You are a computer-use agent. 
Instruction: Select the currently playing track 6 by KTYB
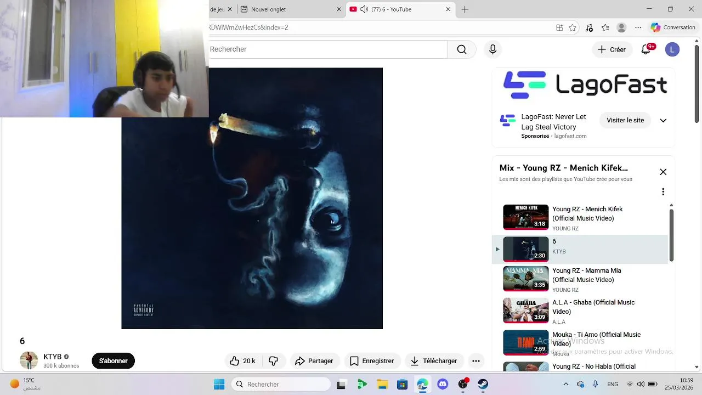click(x=580, y=249)
